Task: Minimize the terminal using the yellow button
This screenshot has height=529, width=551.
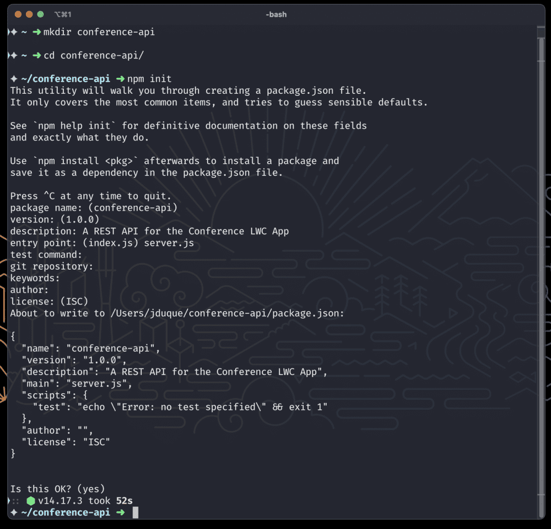Action: (x=29, y=14)
